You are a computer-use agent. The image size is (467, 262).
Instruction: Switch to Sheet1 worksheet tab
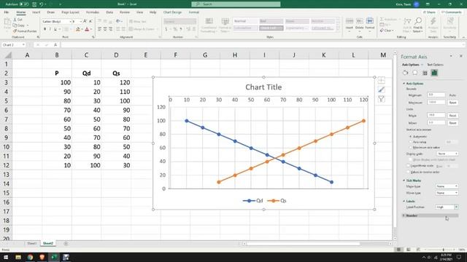coord(32,244)
